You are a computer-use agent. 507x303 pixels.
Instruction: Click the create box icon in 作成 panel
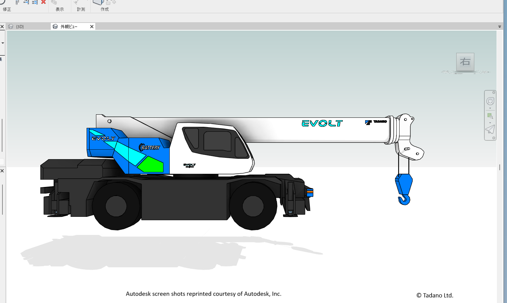(98, 2)
